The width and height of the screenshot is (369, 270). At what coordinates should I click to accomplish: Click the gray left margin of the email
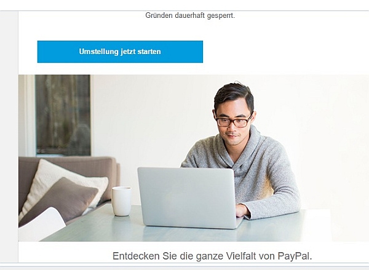(9, 137)
